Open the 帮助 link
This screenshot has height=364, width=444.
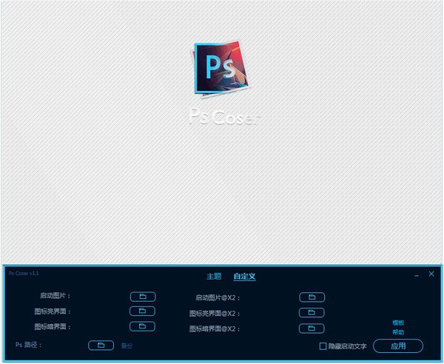[398, 332]
